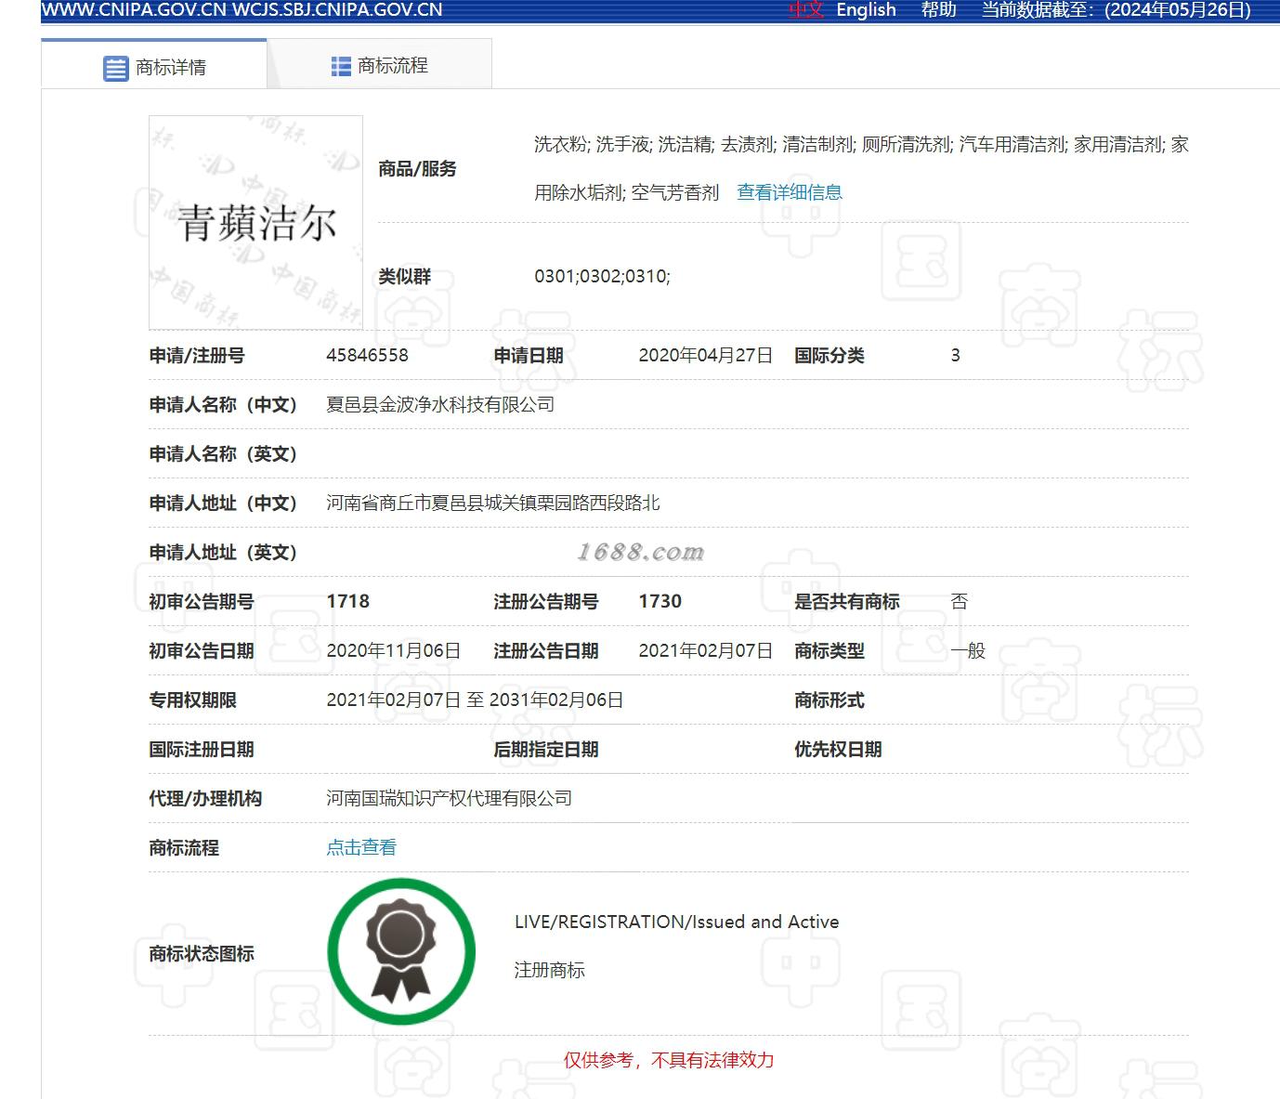Click the 优先权日期 field label
Viewport: 1280px width, 1099px height.
coord(838,749)
